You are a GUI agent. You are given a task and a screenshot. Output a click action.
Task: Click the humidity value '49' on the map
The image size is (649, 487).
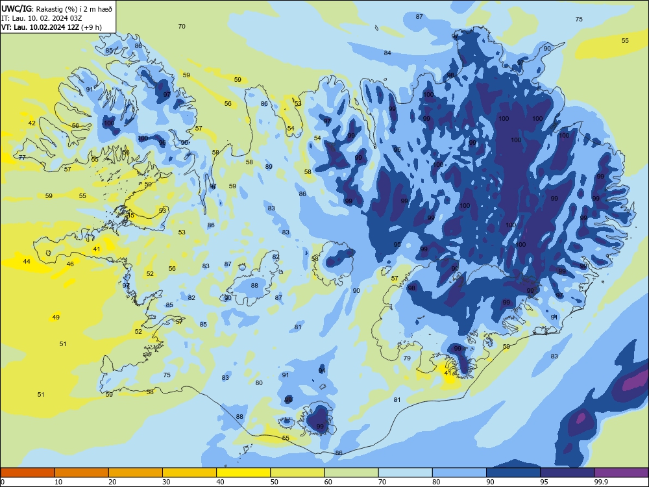pyautogui.click(x=56, y=318)
